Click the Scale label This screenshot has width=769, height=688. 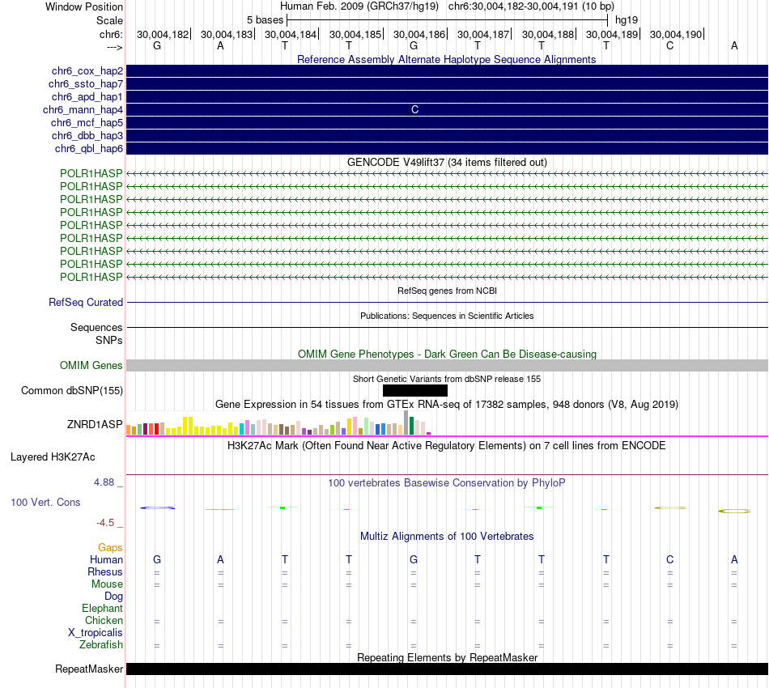tap(110, 20)
